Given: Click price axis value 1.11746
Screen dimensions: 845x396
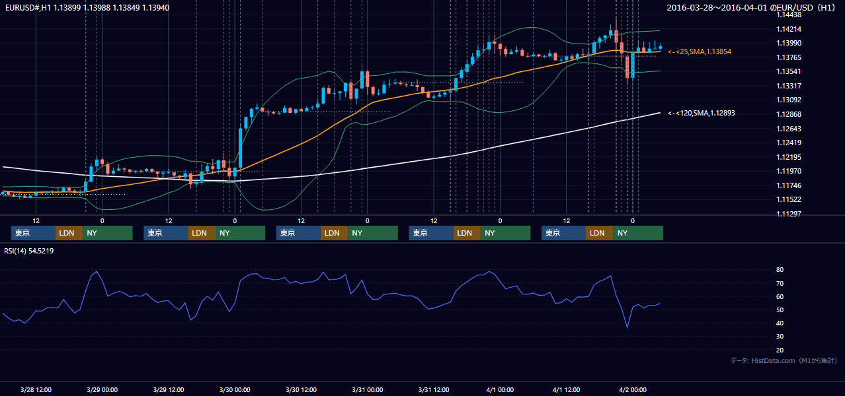Looking at the screenshot, I should [788, 185].
